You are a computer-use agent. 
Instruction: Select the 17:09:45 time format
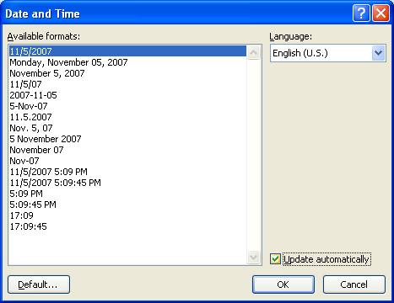point(127,226)
